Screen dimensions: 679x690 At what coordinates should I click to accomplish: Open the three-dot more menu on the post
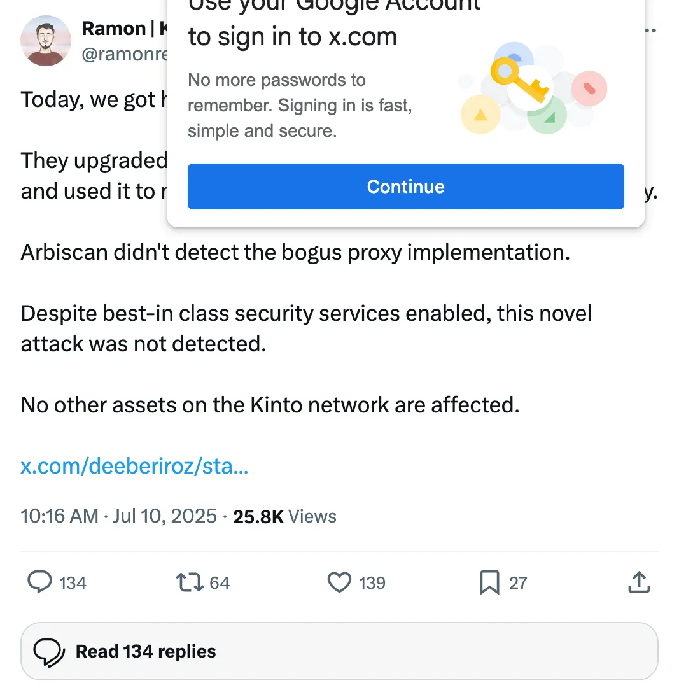click(x=650, y=30)
